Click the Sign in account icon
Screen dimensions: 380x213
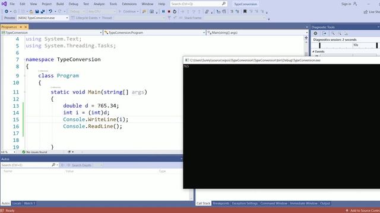click(x=355, y=4)
